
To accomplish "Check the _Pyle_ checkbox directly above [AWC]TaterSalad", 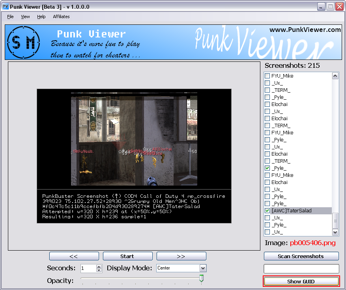I will tap(267, 204).
